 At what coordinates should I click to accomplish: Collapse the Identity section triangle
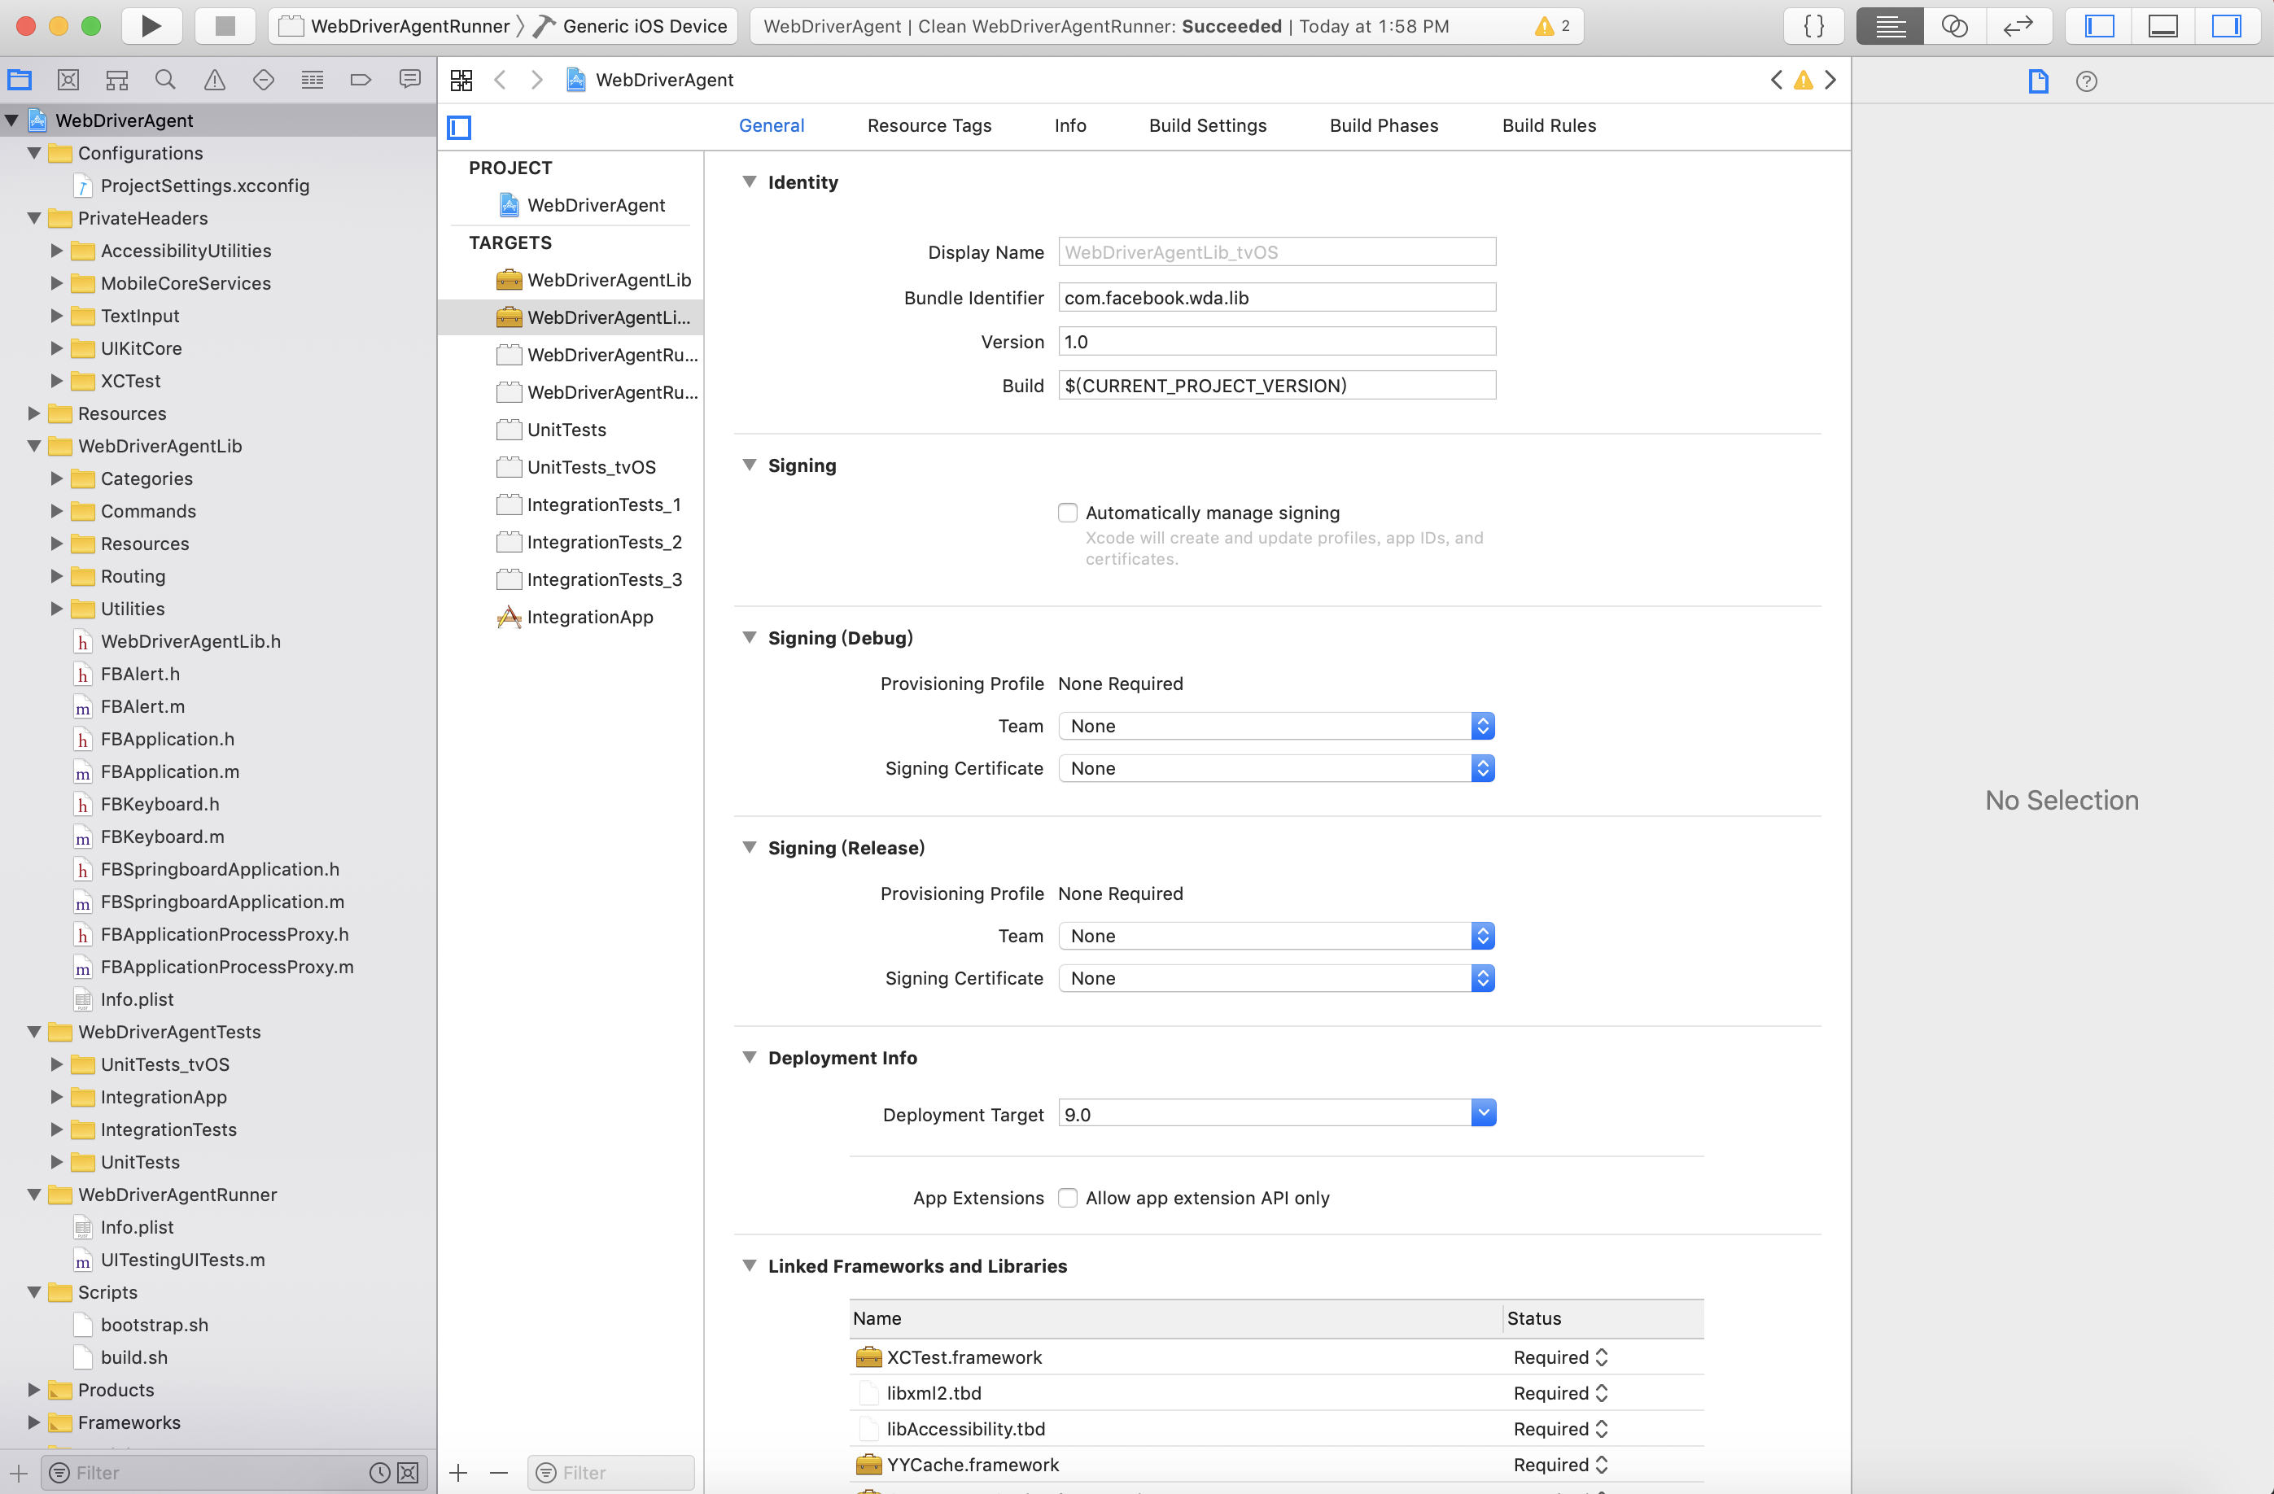(749, 181)
